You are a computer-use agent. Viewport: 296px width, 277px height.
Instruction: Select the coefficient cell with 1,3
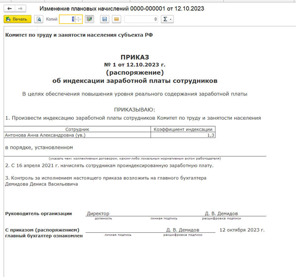[x=183, y=135]
